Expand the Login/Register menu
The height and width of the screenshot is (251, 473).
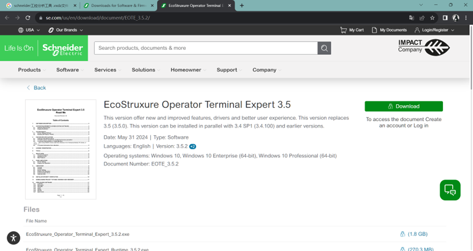pyautogui.click(x=435, y=30)
